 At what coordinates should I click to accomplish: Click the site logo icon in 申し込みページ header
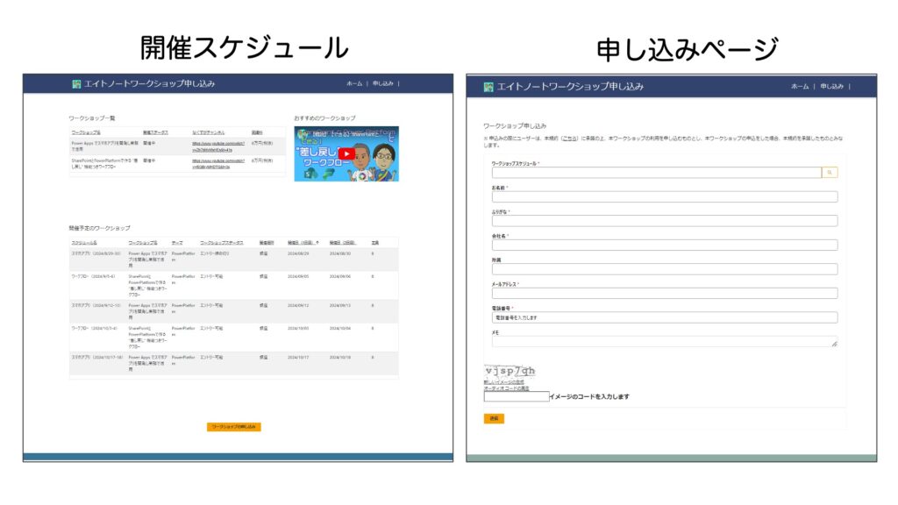(x=488, y=87)
